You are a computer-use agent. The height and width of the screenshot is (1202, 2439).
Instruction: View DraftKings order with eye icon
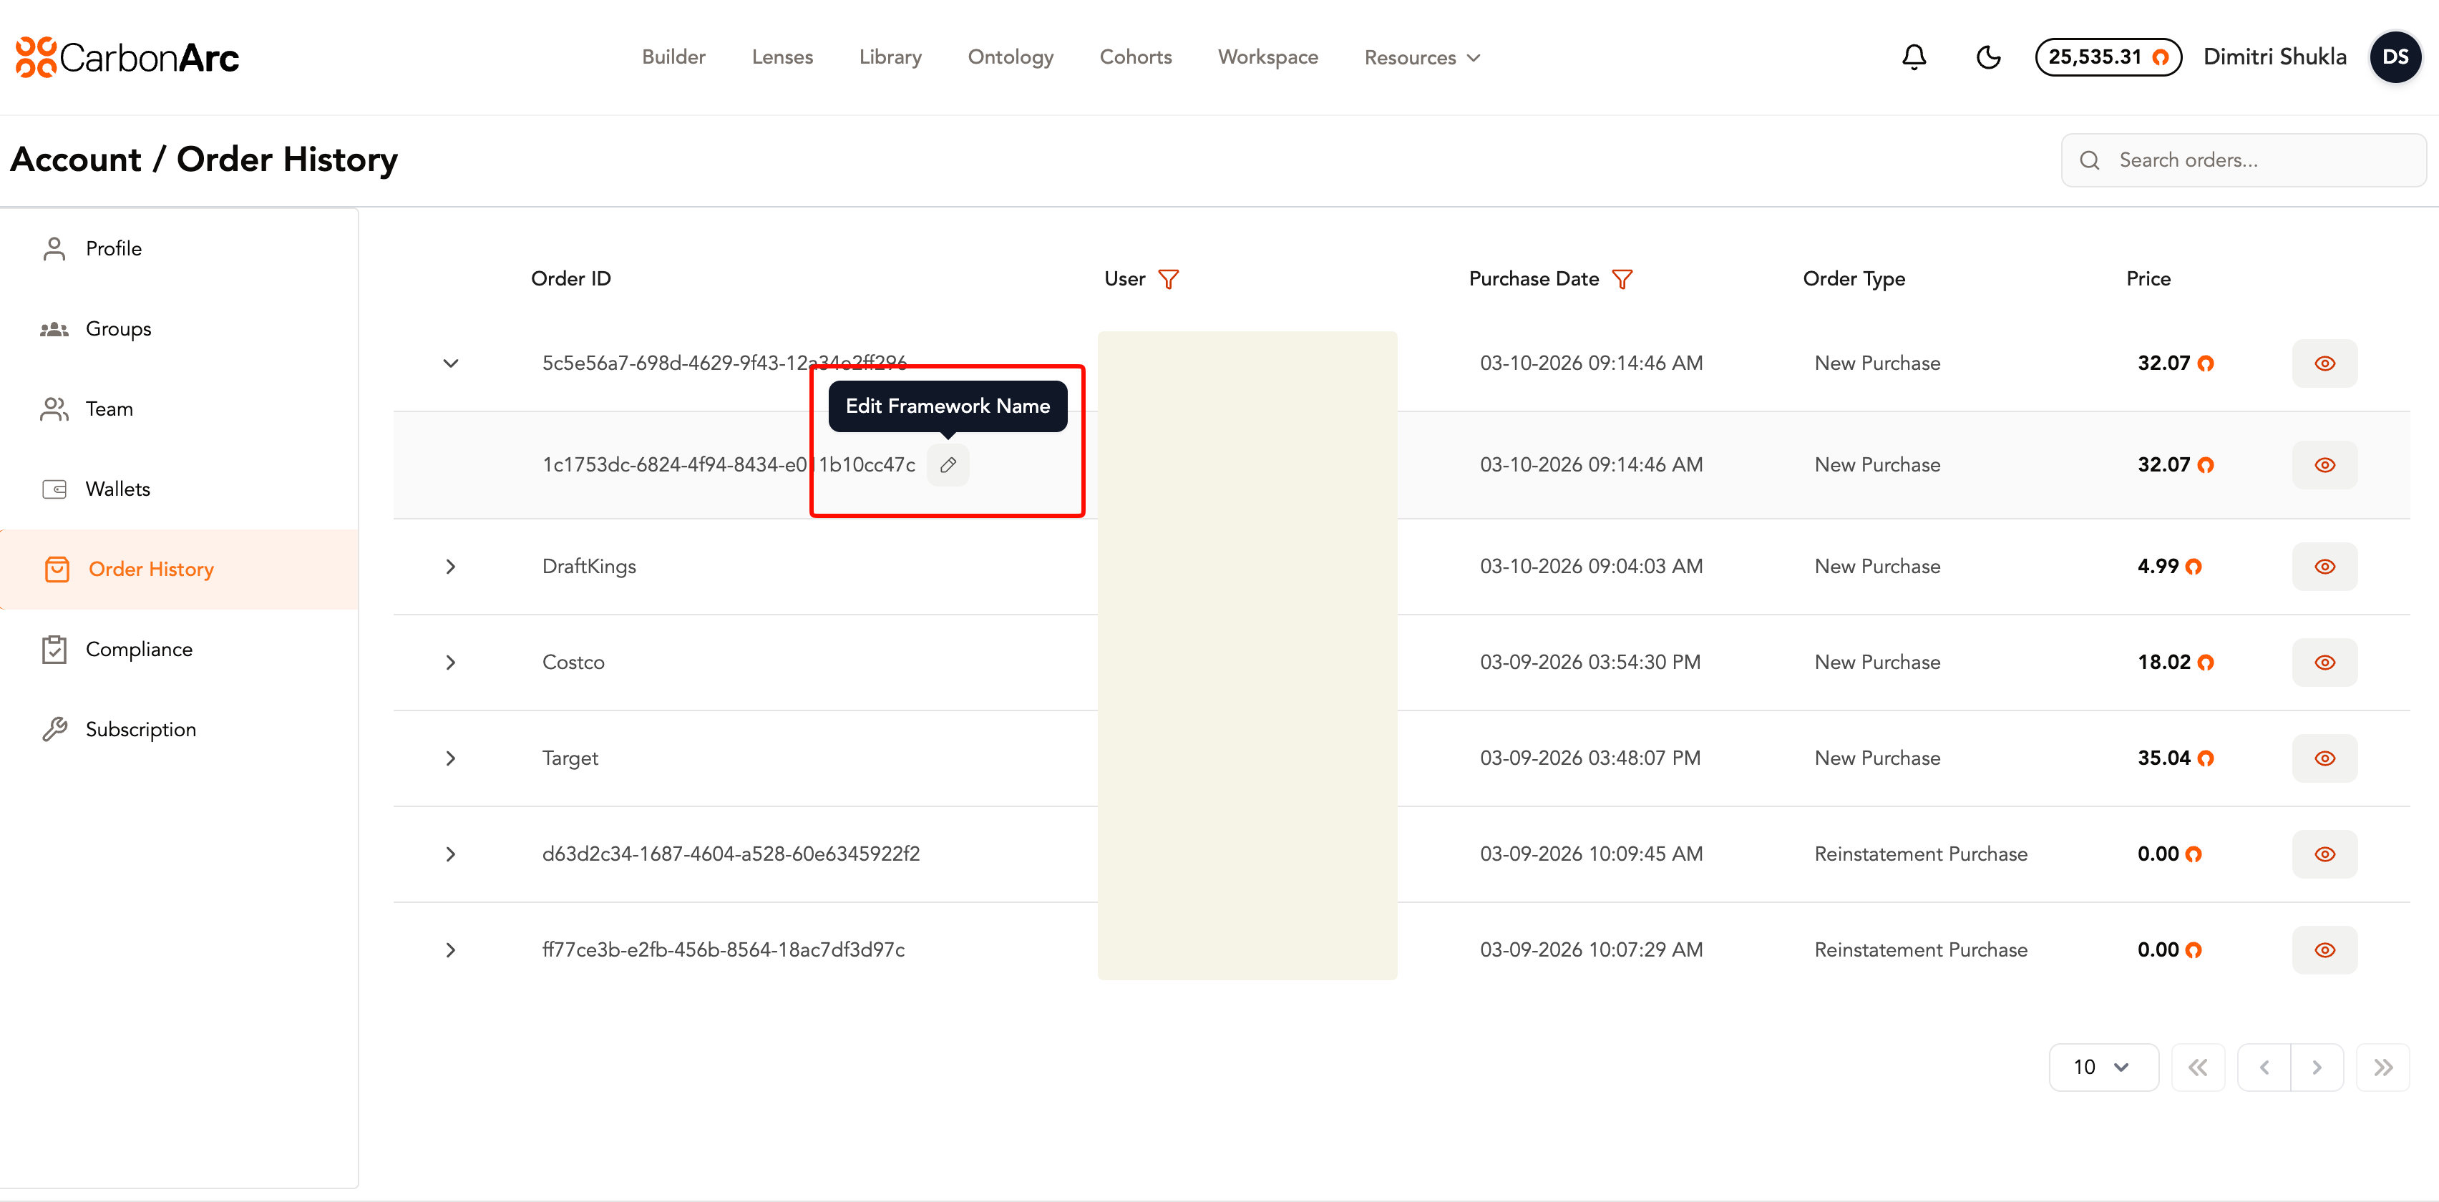[x=2324, y=566]
